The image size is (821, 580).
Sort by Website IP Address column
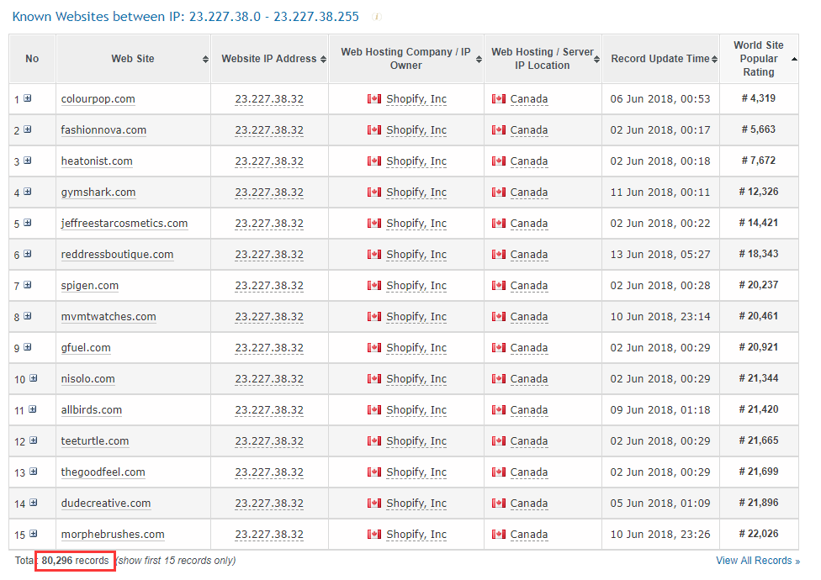tap(323, 59)
